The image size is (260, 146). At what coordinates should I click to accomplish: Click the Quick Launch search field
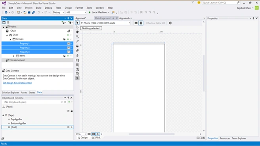coord(221,2)
